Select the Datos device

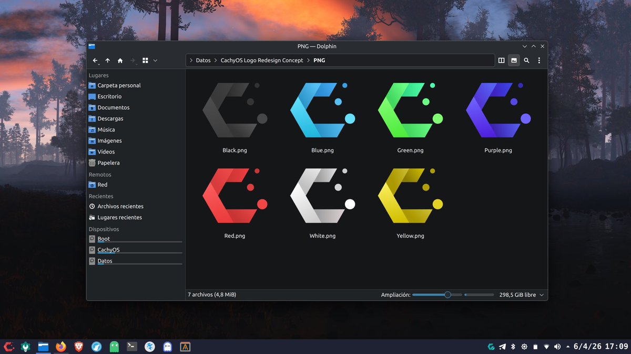click(136, 261)
